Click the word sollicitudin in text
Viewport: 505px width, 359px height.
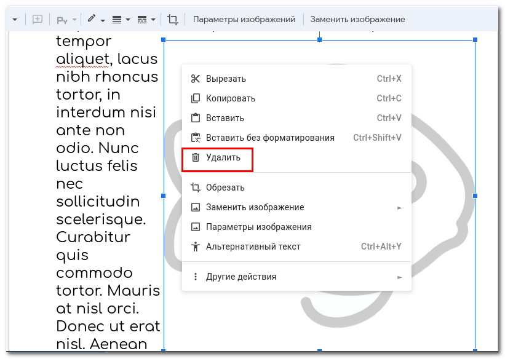98,202
